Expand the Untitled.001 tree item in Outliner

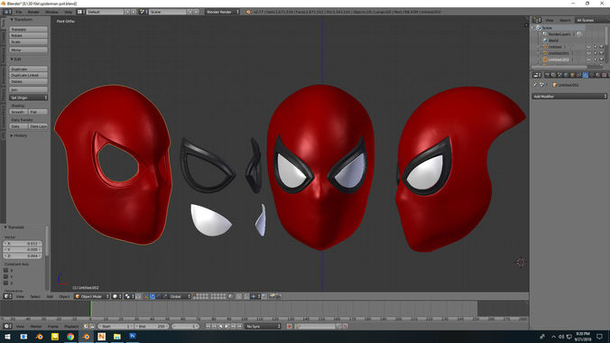coord(539,53)
